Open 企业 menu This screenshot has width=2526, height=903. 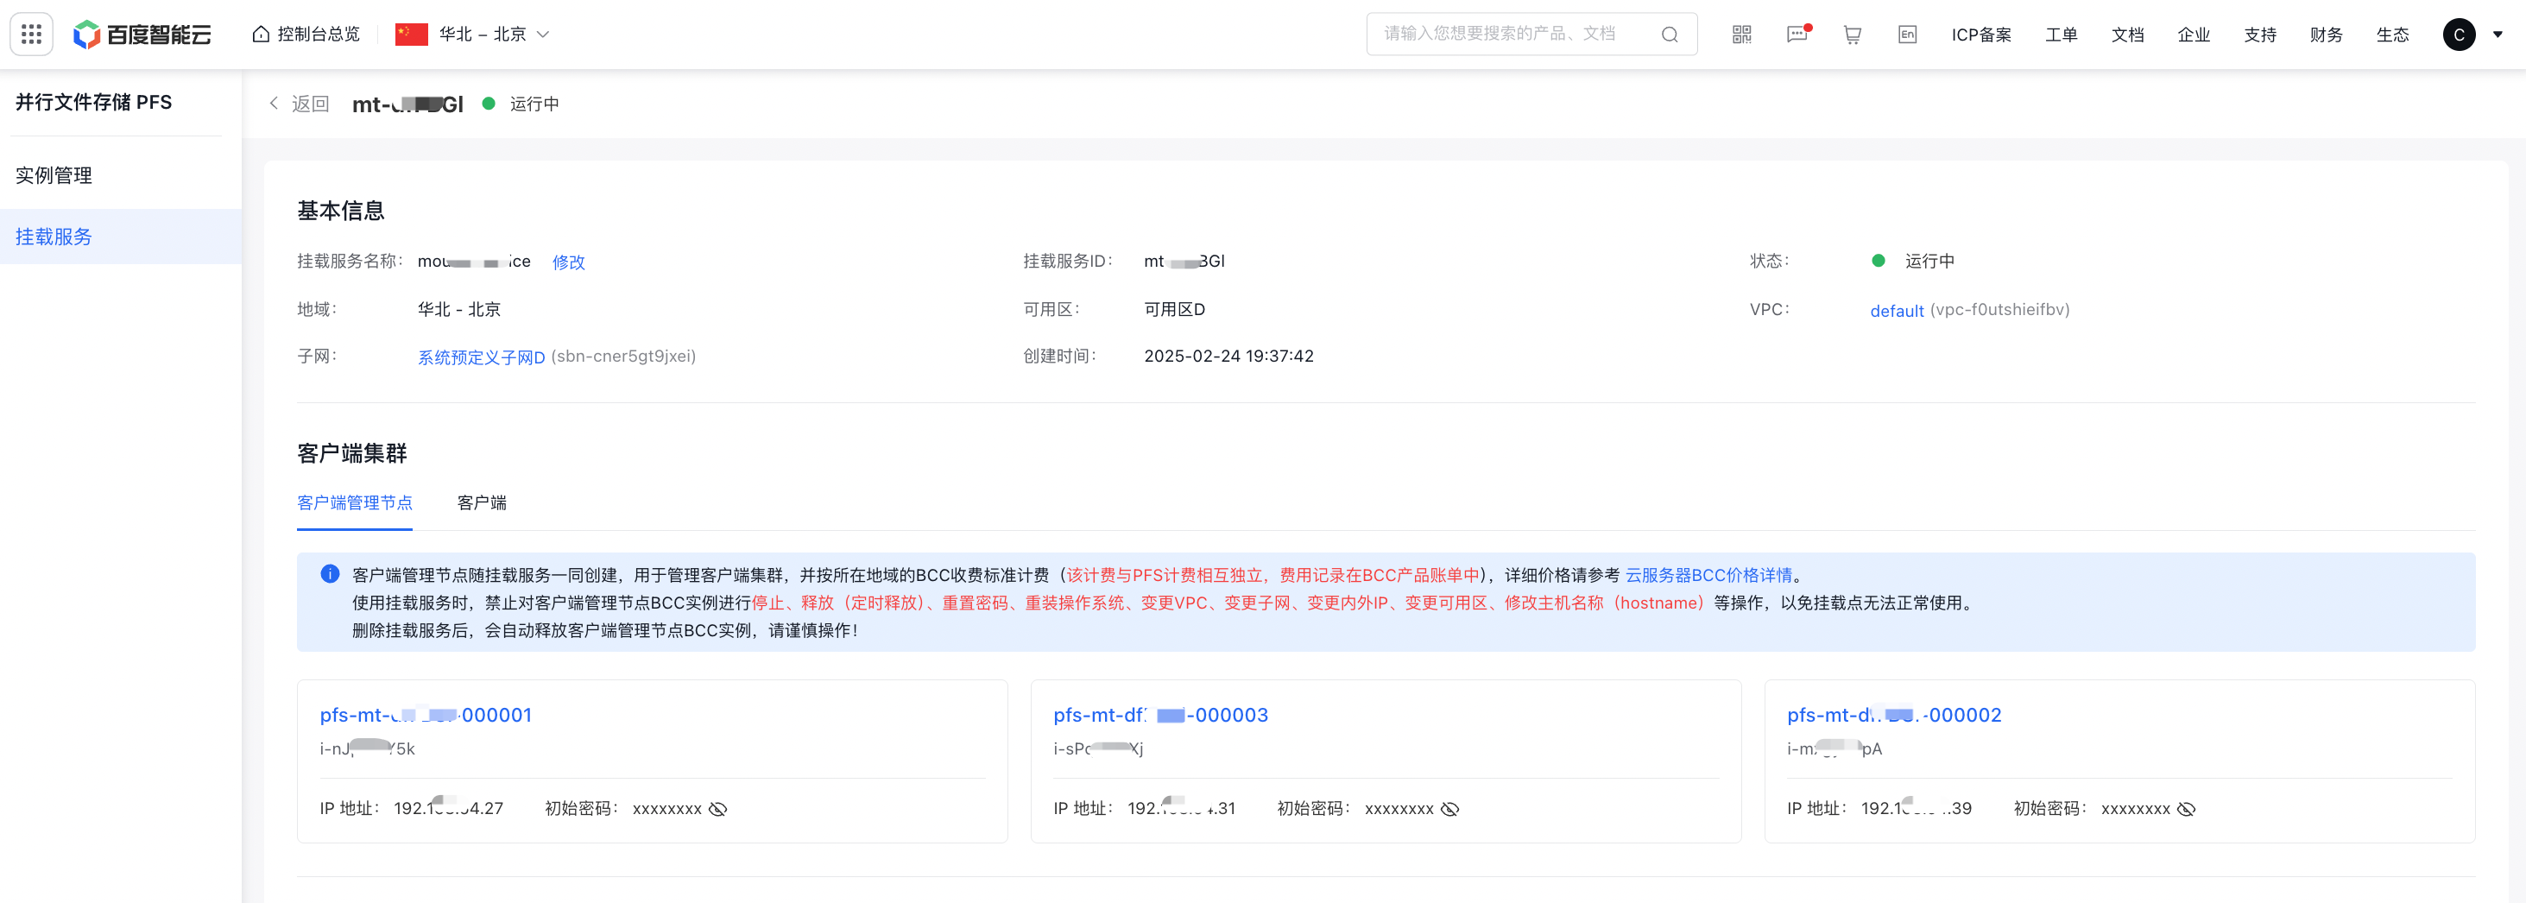coord(2194,35)
